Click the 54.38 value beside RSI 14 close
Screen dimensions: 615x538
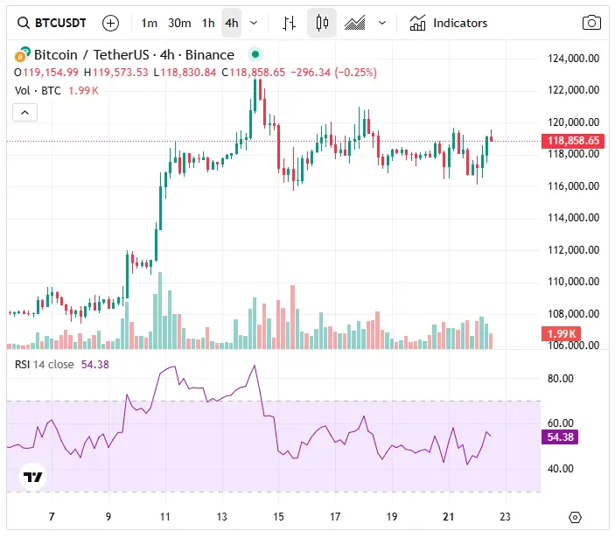[94, 364]
